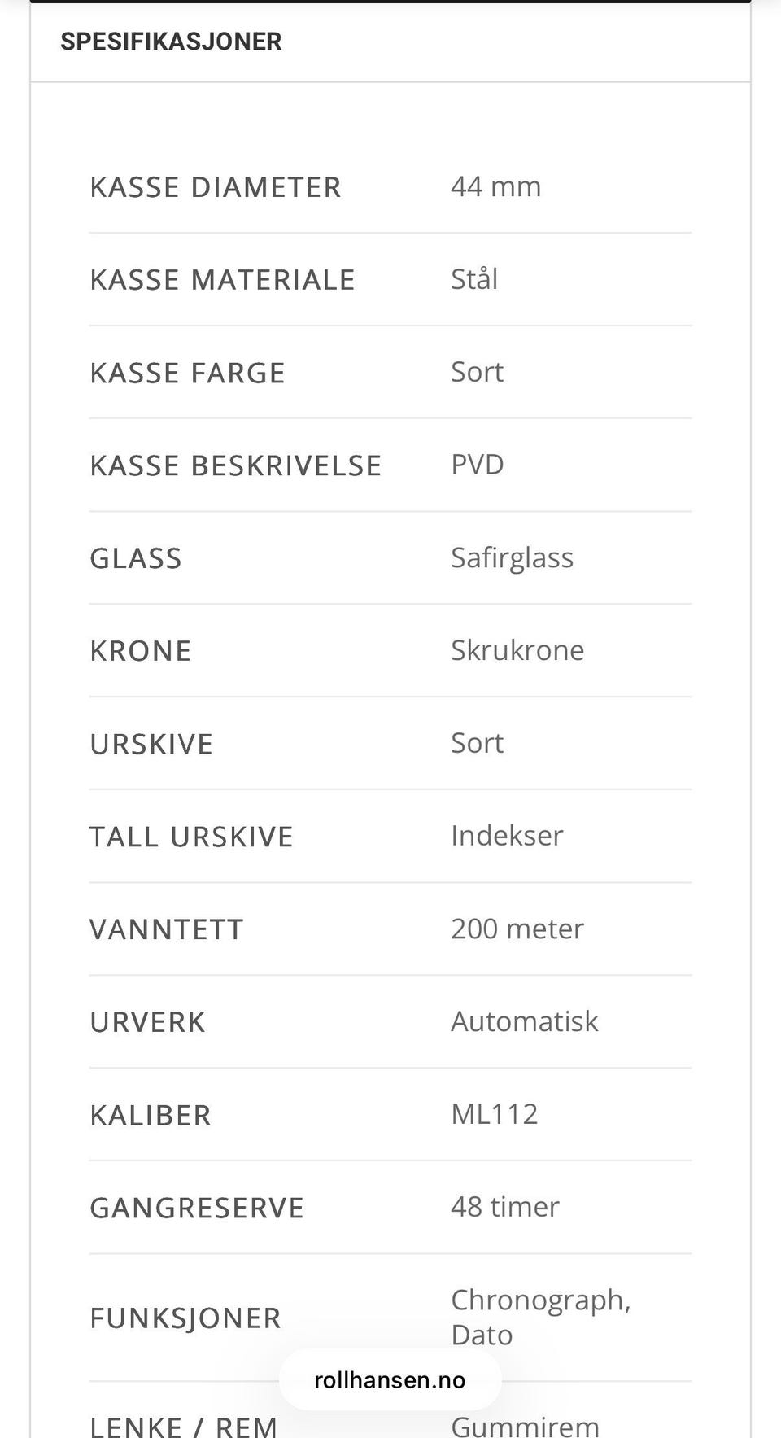Click the Safirglass value text
Viewport: 781px width, 1438px height.
pos(512,557)
